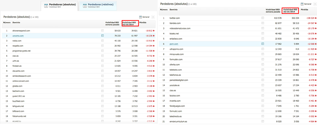Click row icon for similarsitesearch.com
317x125 pixels.
[103, 76]
